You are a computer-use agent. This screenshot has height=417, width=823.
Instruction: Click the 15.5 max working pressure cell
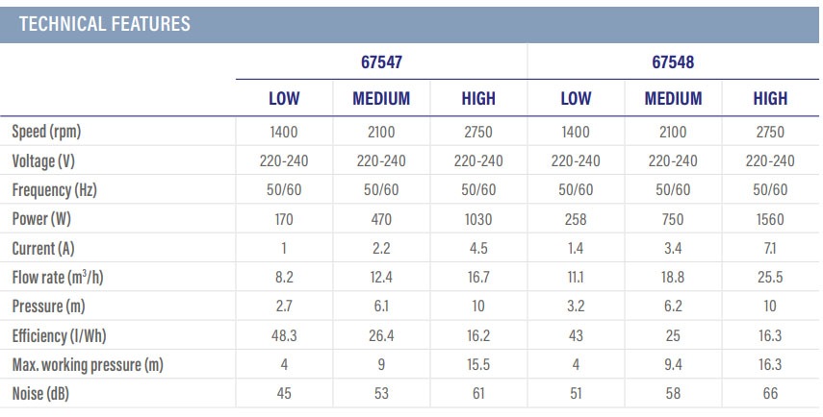click(x=478, y=364)
